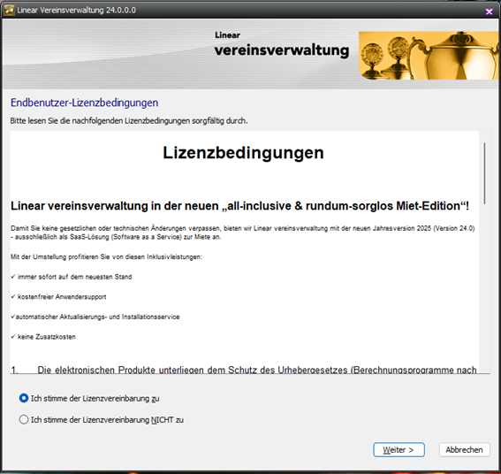Image resolution: width=501 pixels, height=474 pixels.
Task: Click the window title 'Linear Vereinsverwaltung 24.0.0.0'
Action: coord(76,11)
